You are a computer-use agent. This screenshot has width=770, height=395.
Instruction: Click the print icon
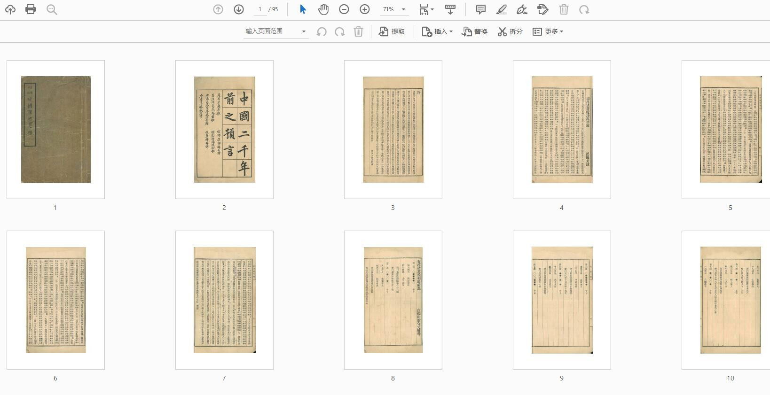tap(31, 9)
